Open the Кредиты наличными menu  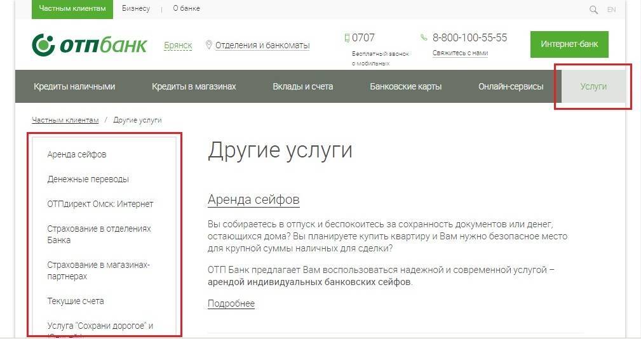point(75,86)
